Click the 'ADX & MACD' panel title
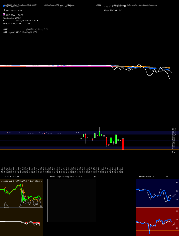179x236 pixels. click(11, 177)
